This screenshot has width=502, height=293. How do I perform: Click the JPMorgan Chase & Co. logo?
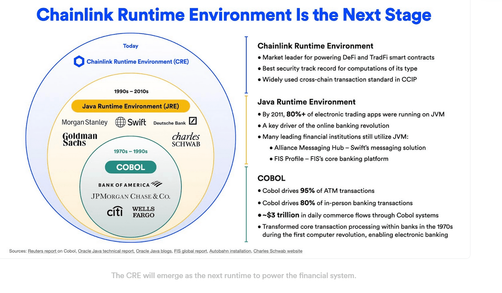(x=131, y=196)
